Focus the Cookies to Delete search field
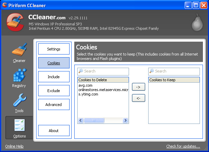 click(x=103, y=71)
